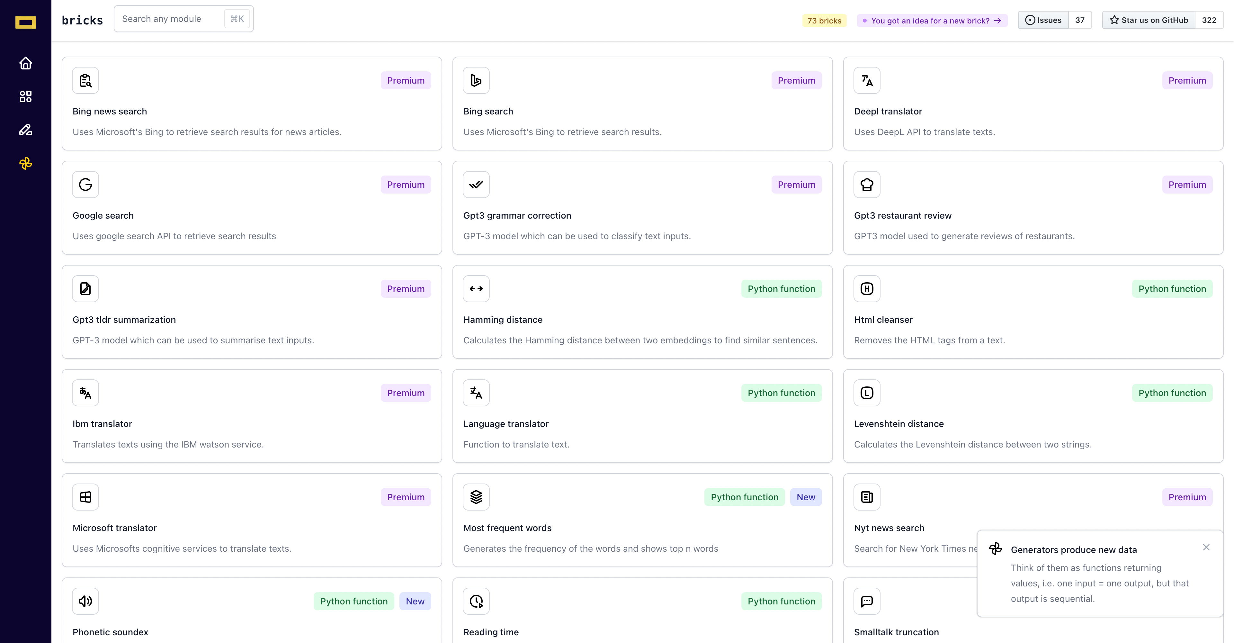Click the yellow bricks logo icon
Screen dimensions: 1234x643
point(25,22)
